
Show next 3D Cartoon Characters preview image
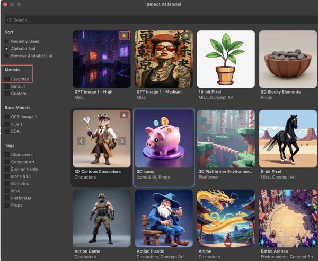coord(122,141)
